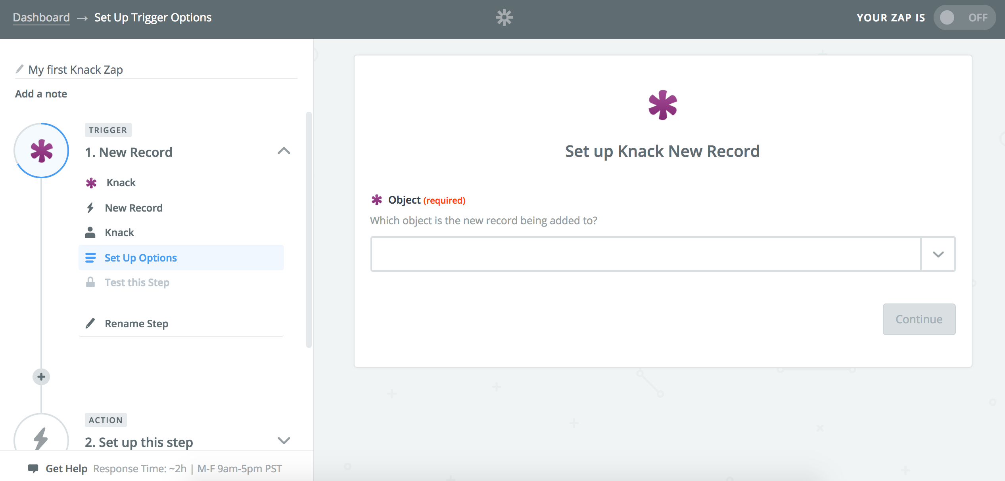Open the Object dropdown arrow
Image resolution: width=1005 pixels, height=481 pixels.
click(938, 254)
